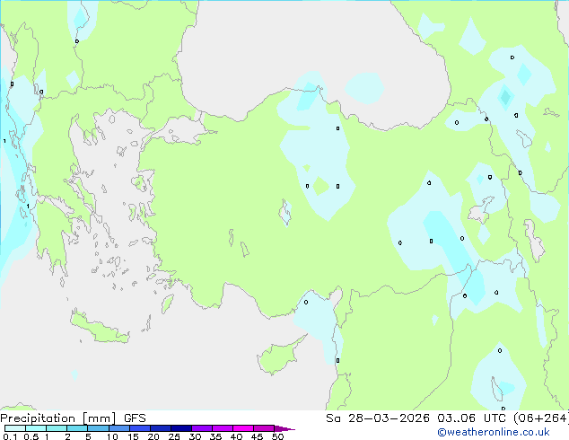Open the weatheronline.co.uk link

click(494, 432)
